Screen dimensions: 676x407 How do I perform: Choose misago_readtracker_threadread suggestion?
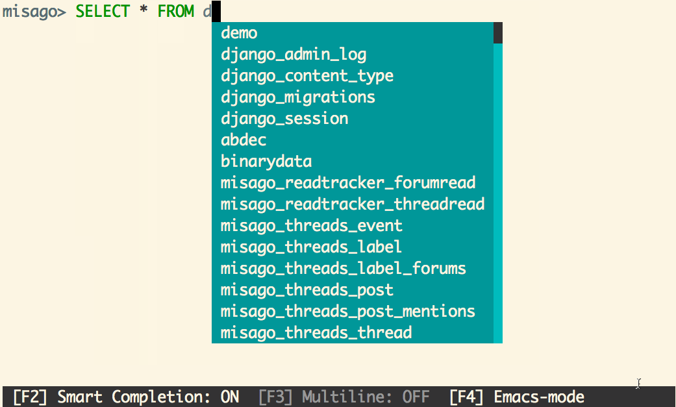tap(353, 204)
